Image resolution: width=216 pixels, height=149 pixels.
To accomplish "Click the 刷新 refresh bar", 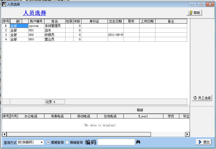I will coord(140,110).
